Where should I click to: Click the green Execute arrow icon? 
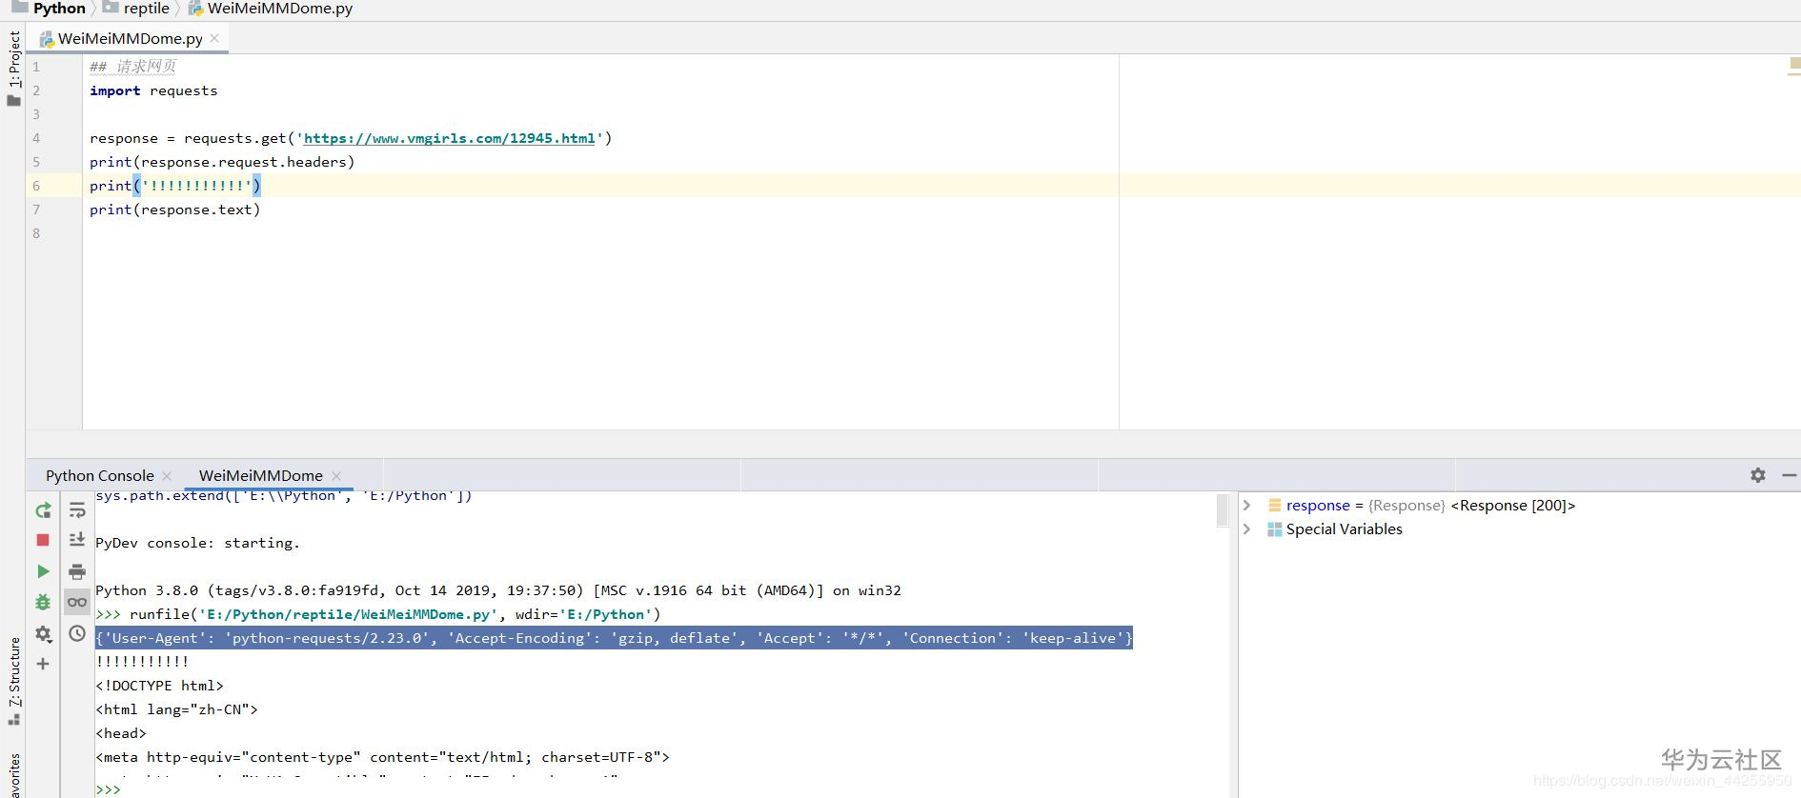[x=43, y=571]
